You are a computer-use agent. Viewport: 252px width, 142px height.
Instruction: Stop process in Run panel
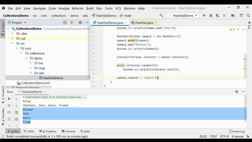(9, 105)
